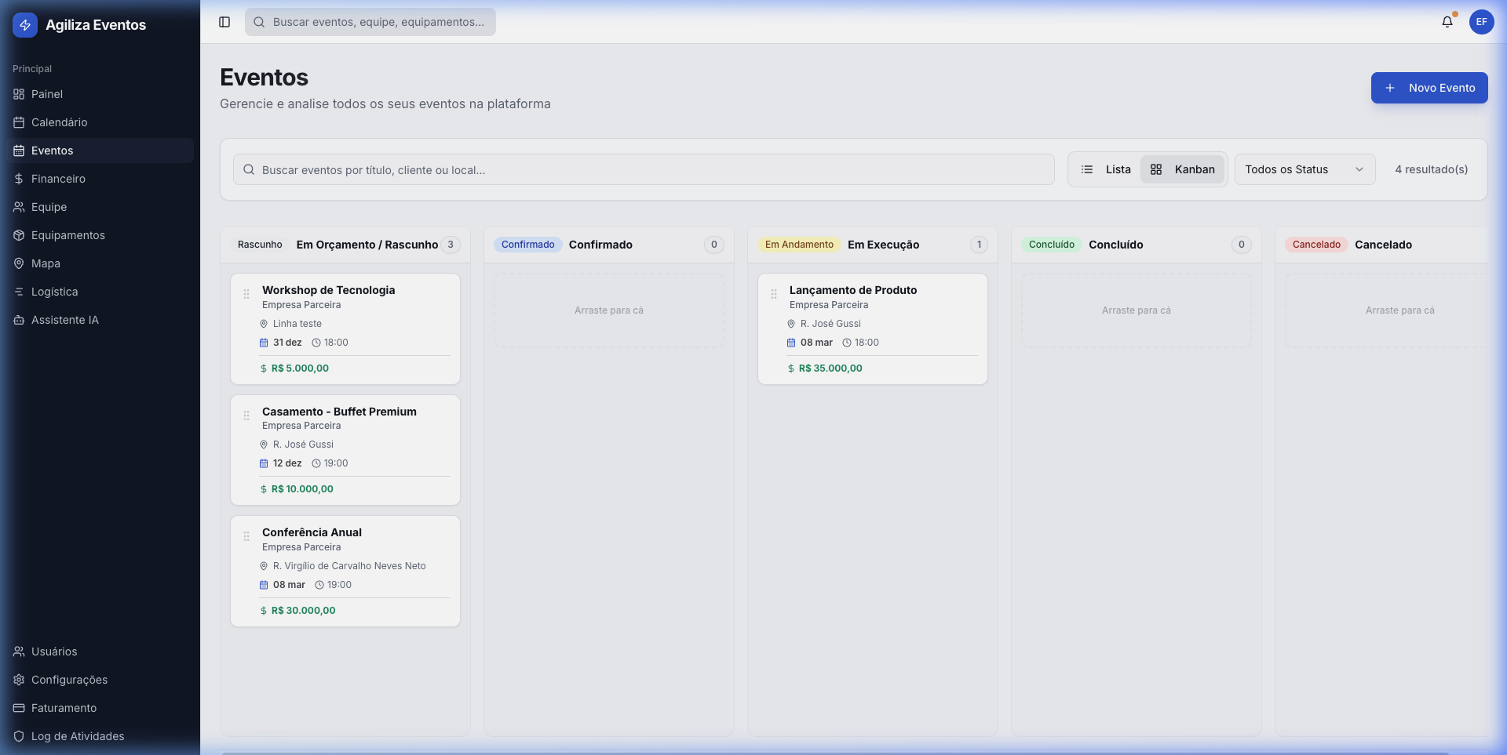Activate the Kanban view toggle
Viewport: 1507px width, 755px height.
(1184, 169)
